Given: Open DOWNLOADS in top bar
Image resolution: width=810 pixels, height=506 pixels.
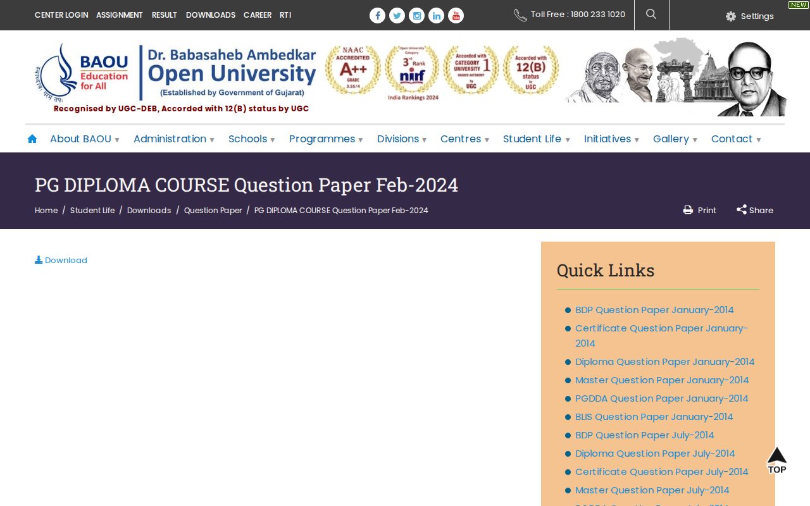Looking at the screenshot, I should 211,15.
